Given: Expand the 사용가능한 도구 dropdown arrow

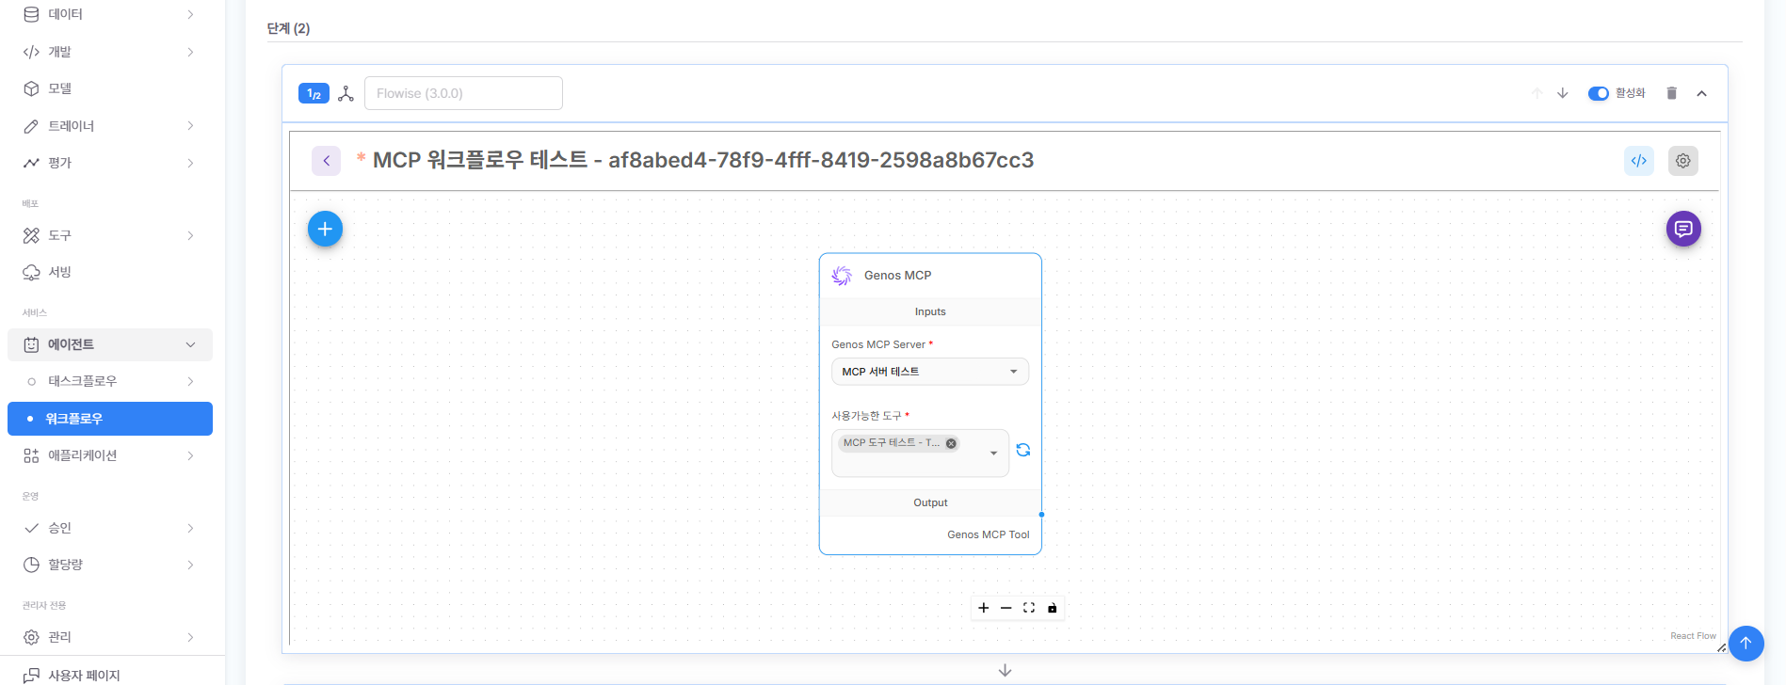Looking at the screenshot, I should point(993,454).
